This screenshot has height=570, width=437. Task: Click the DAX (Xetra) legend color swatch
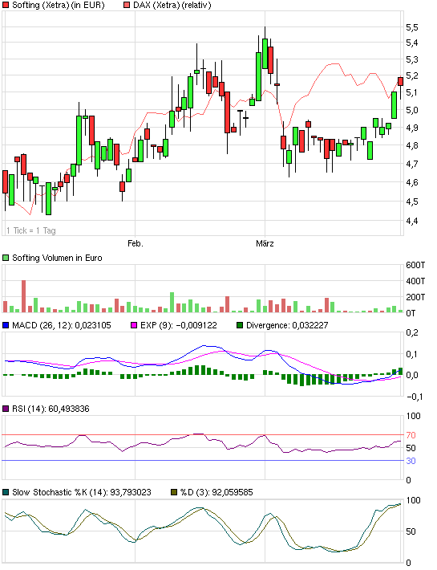[x=127, y=5]
